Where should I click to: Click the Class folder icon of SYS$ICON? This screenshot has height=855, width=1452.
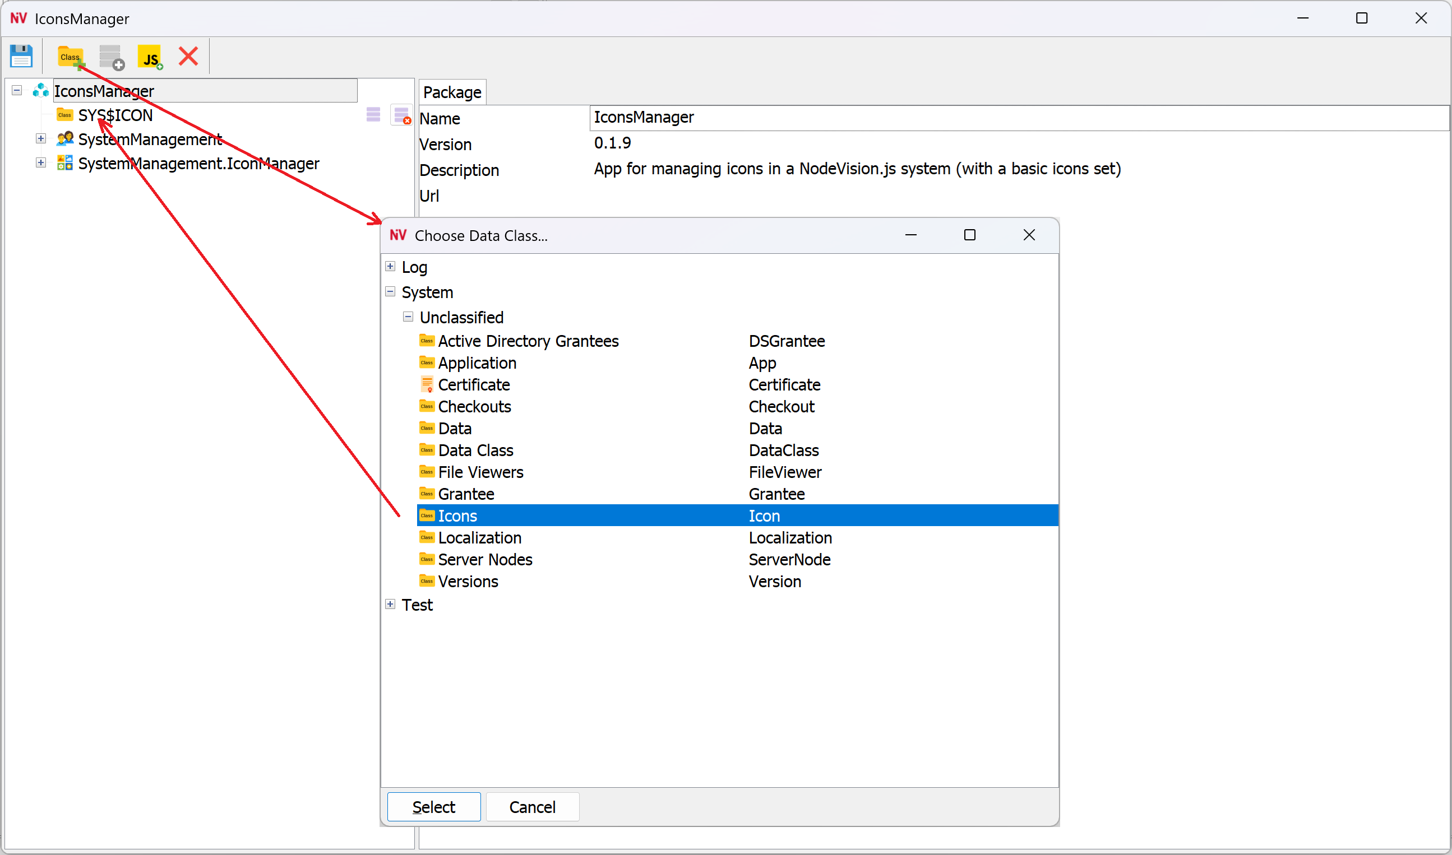pos(64,115)
